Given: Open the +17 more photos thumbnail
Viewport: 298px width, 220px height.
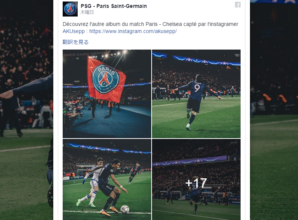Looking at the screenshot, I should (196, 179).
